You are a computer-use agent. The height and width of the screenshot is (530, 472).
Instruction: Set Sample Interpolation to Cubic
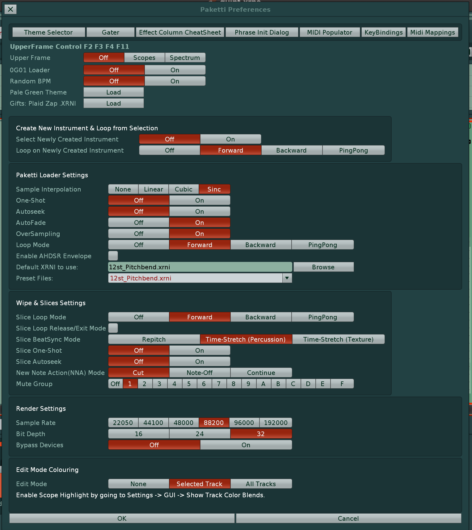tap(183, 189)
